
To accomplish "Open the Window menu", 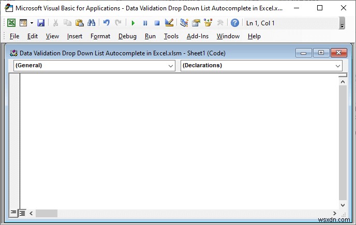I will click(228, 36).
